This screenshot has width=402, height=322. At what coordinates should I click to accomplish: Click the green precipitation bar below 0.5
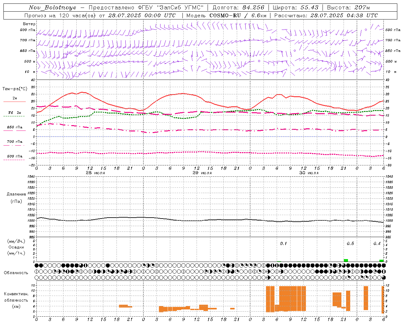[x=346, y=260]
